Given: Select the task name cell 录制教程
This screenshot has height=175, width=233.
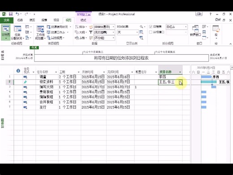Looking at the screenshot, I should pos(47,92).
